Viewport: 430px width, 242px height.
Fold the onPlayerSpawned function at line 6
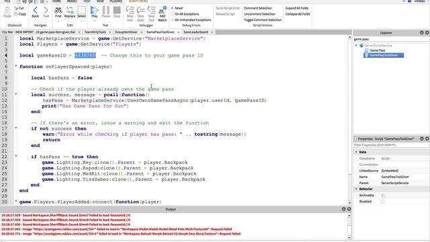tap(16, 66)
